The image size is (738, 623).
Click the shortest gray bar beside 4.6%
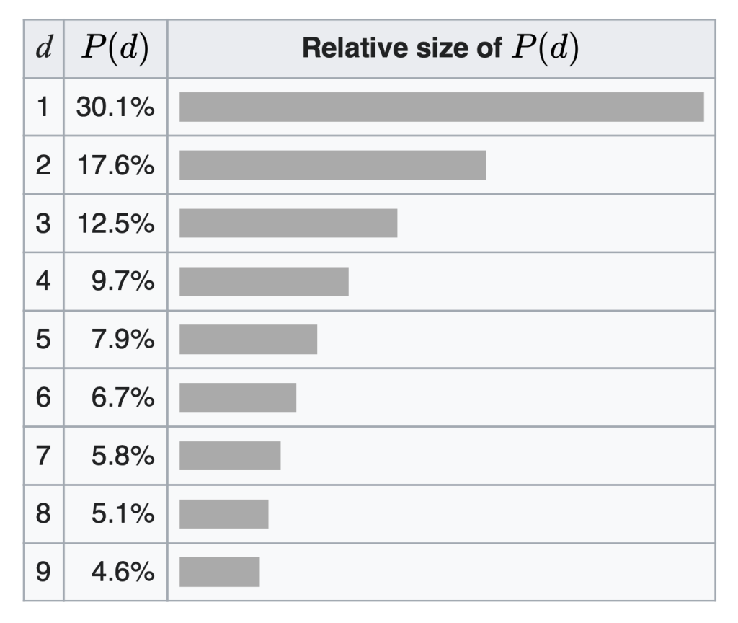219,573
